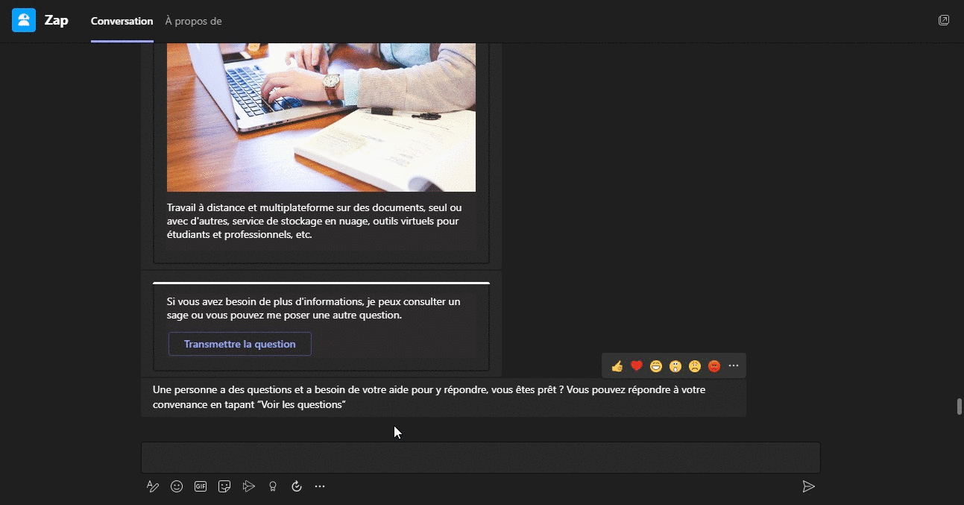Open the sticker picker
The image size is (964, 505).
click(x=224, y=486)
